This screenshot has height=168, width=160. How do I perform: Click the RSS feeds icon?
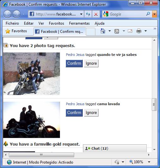117,31
